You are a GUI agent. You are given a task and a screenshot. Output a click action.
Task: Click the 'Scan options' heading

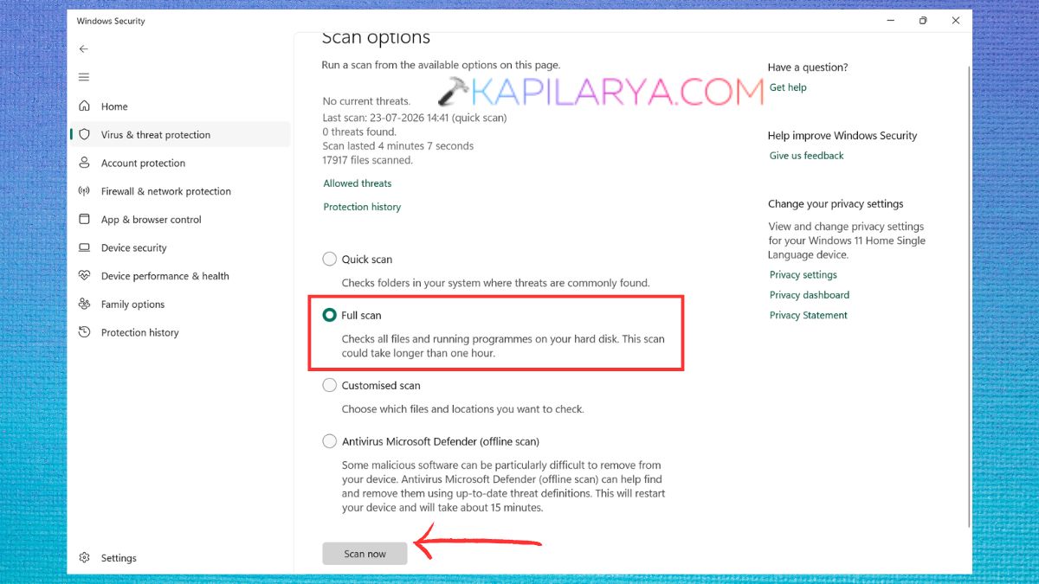[376, 38]
